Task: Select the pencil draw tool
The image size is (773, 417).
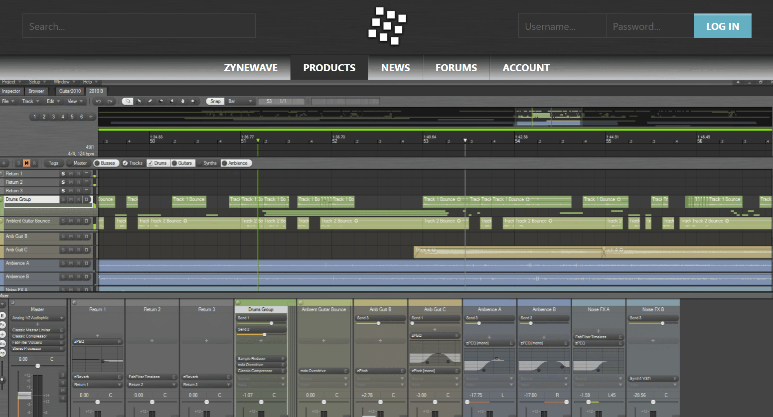Action: 150,101
